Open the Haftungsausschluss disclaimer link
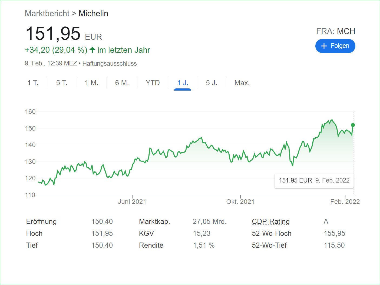Screen dimensions: 380x285 (x=110, y=64)
